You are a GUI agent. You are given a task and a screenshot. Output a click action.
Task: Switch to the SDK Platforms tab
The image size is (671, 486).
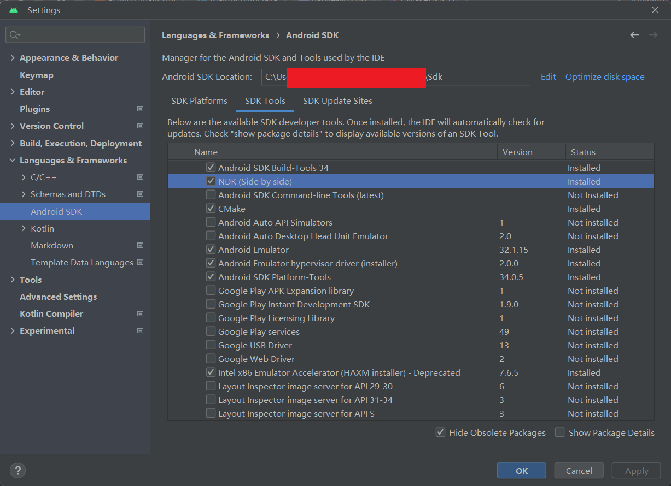point(199,100)
